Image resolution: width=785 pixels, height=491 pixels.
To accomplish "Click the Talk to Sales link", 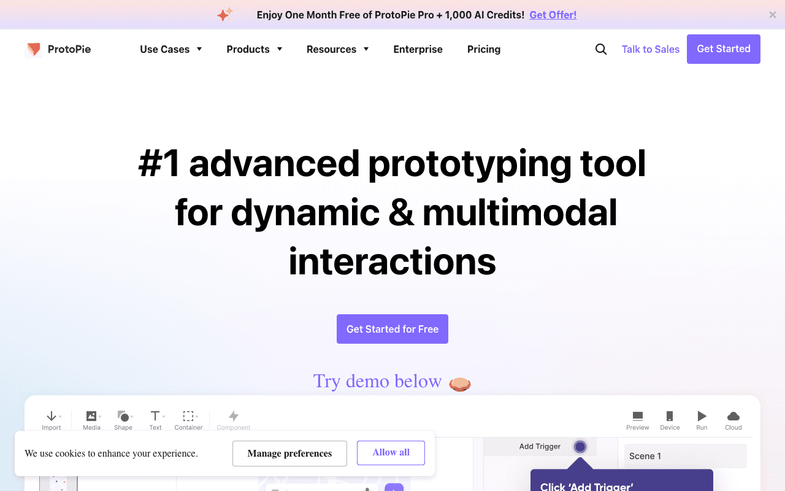I will click(651, 49).
